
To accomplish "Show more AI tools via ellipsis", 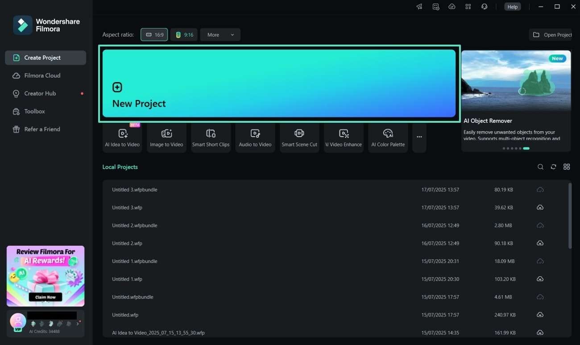I will [x=419, y=138].
